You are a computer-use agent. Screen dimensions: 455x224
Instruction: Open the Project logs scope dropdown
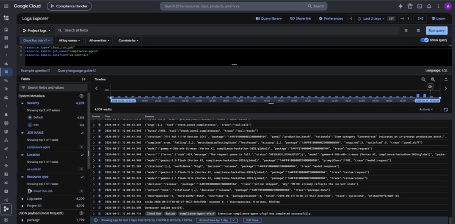point(37,30)
